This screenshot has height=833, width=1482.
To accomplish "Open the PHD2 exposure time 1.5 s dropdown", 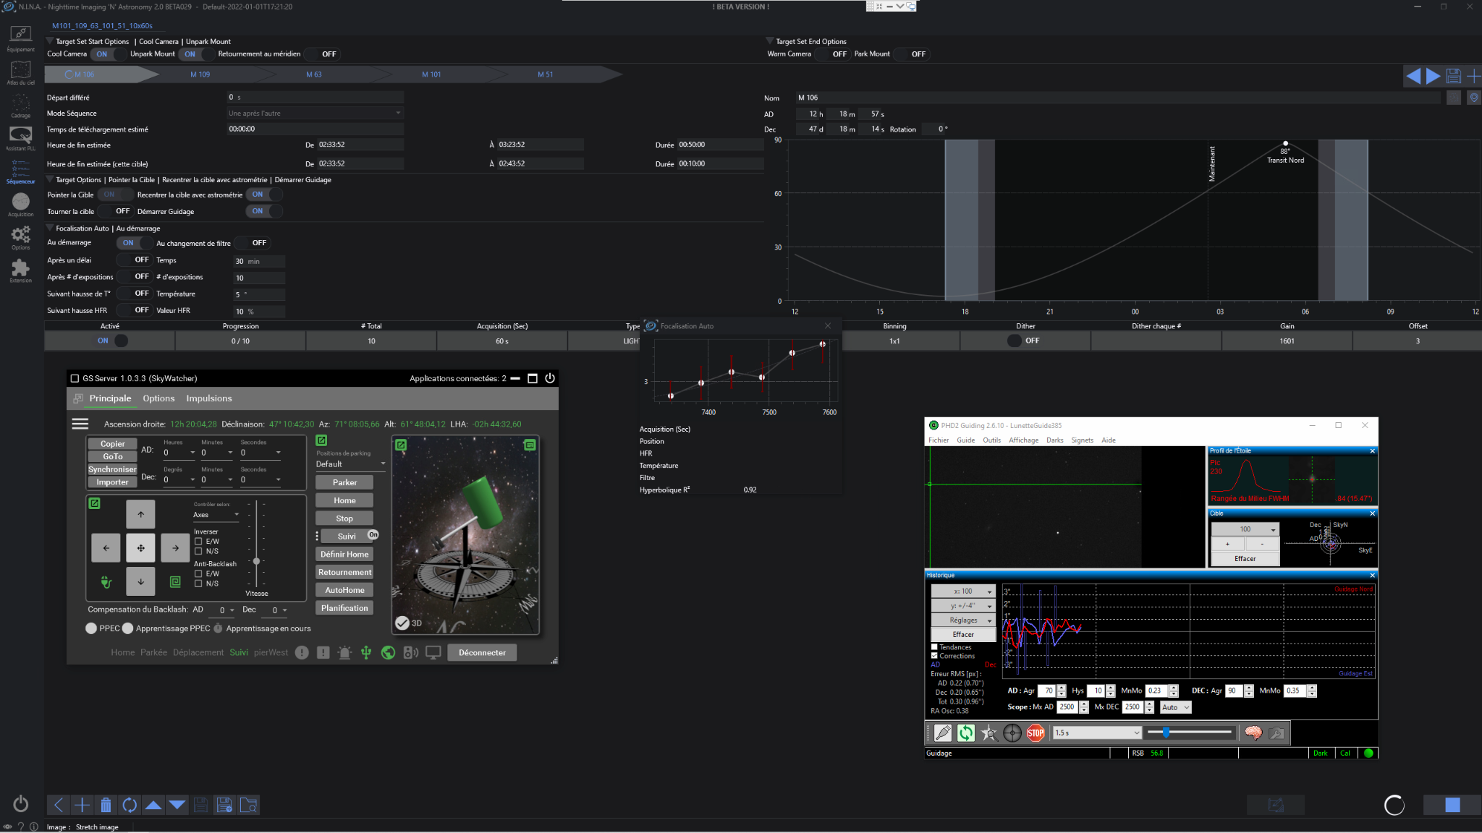I will click(x=1097, y=733).
